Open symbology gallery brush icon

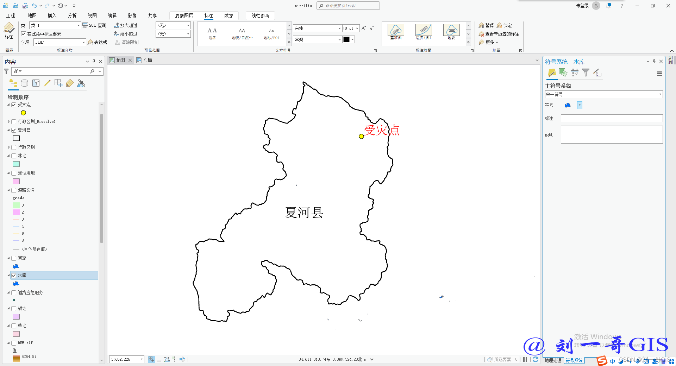552,73
